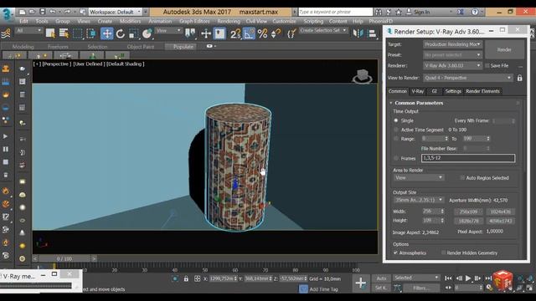Screen dimensions: 536x301
Task: Click the Mirror tool icon
Action: click(358, 33)
